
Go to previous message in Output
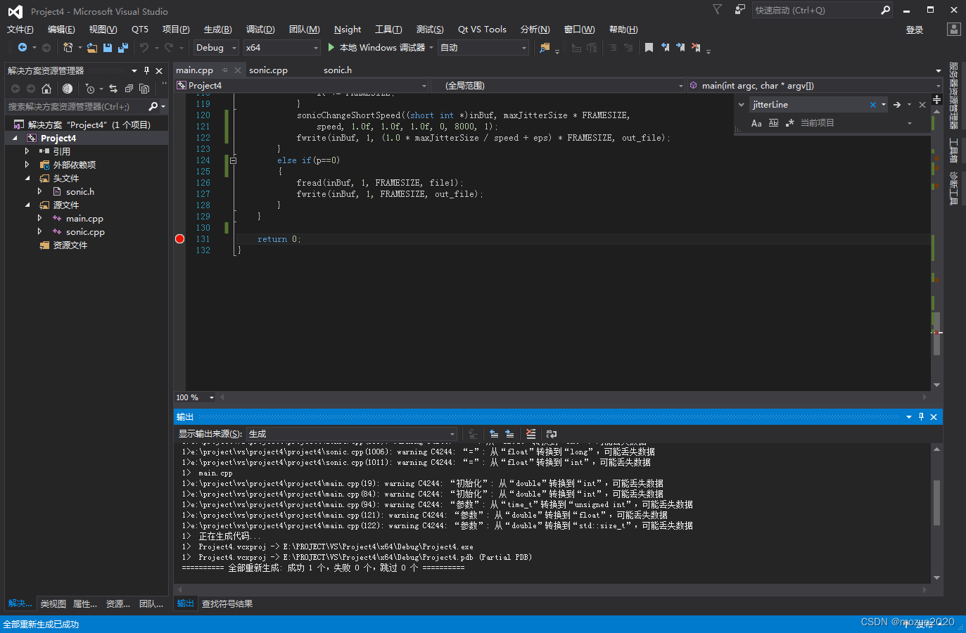click(x=494, y=434)
